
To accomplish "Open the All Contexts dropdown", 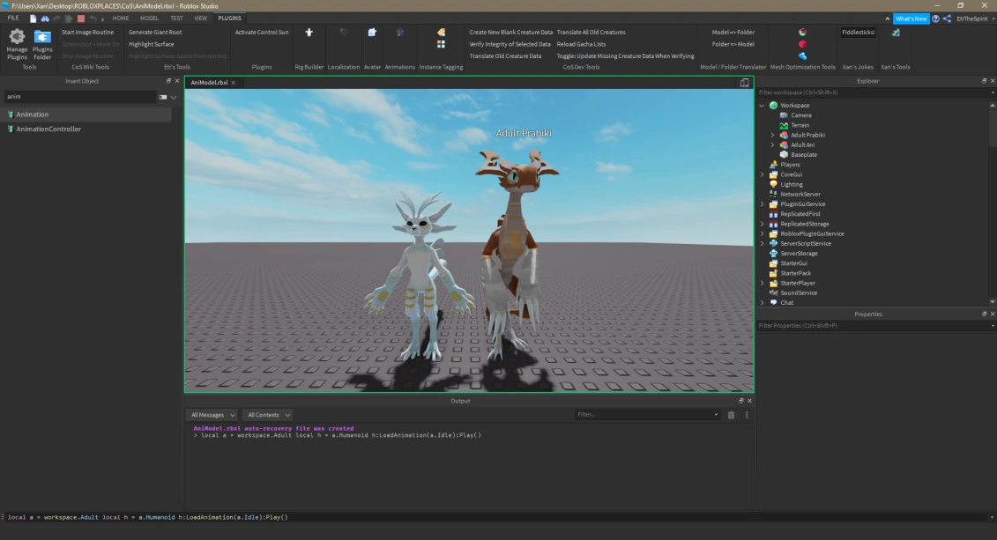I will point(268,415).
